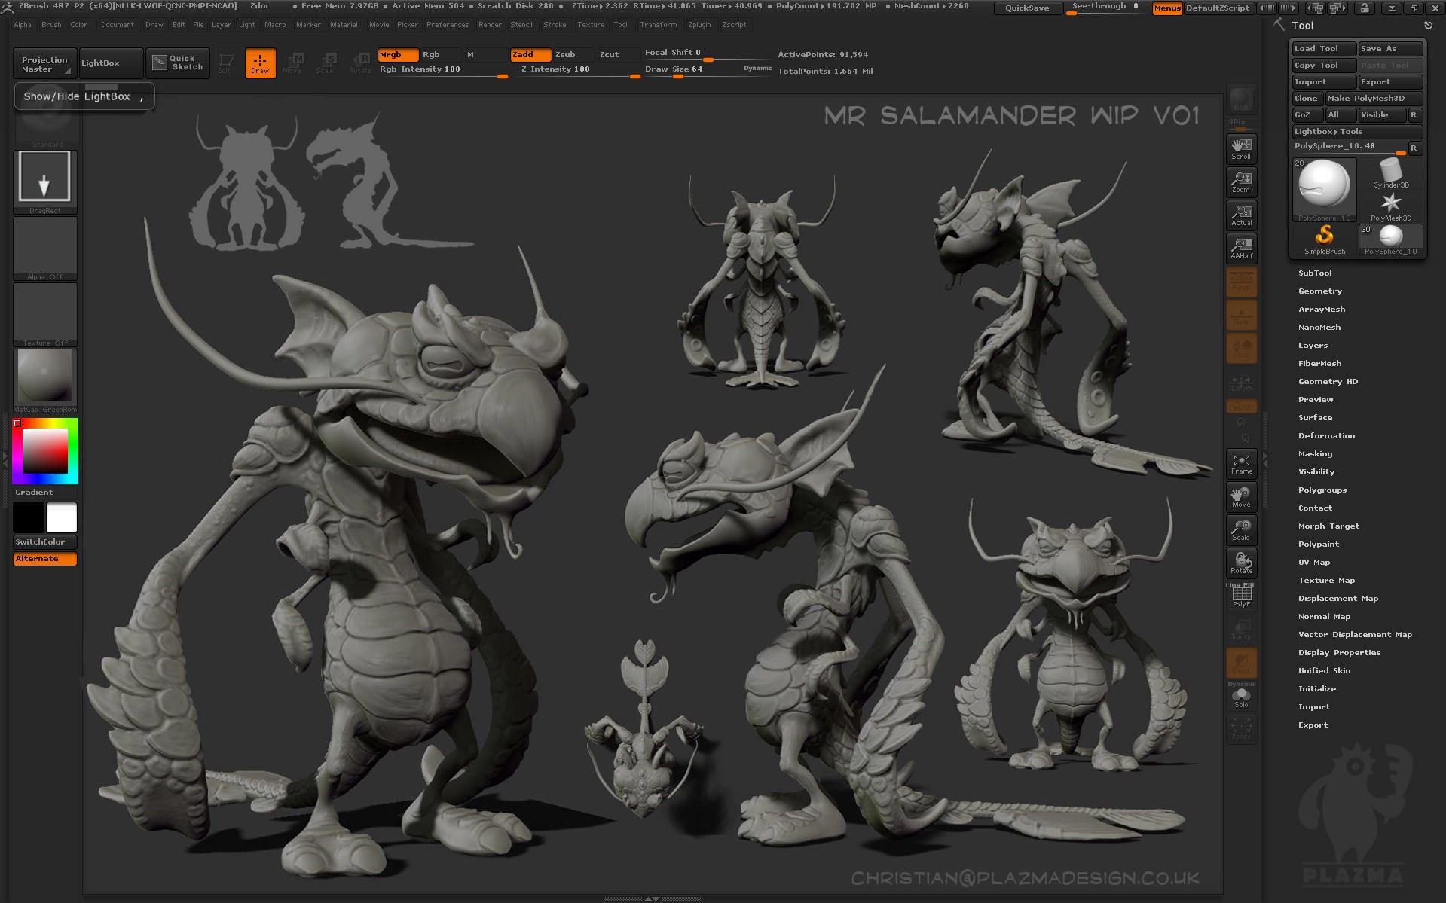This screenshot has height=903, width=1446.
Task: Click the AAHalf view icon
Action: pos(1241,248)
